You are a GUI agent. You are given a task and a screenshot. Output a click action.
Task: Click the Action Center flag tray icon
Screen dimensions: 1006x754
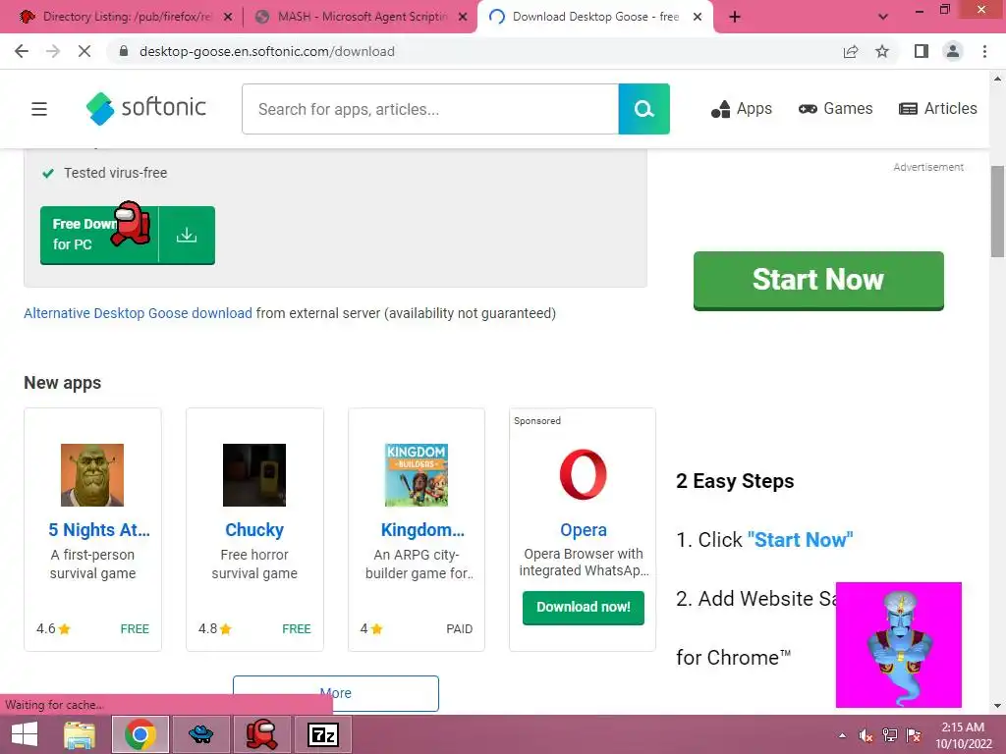pyautogui.click(x=914, y=735)
